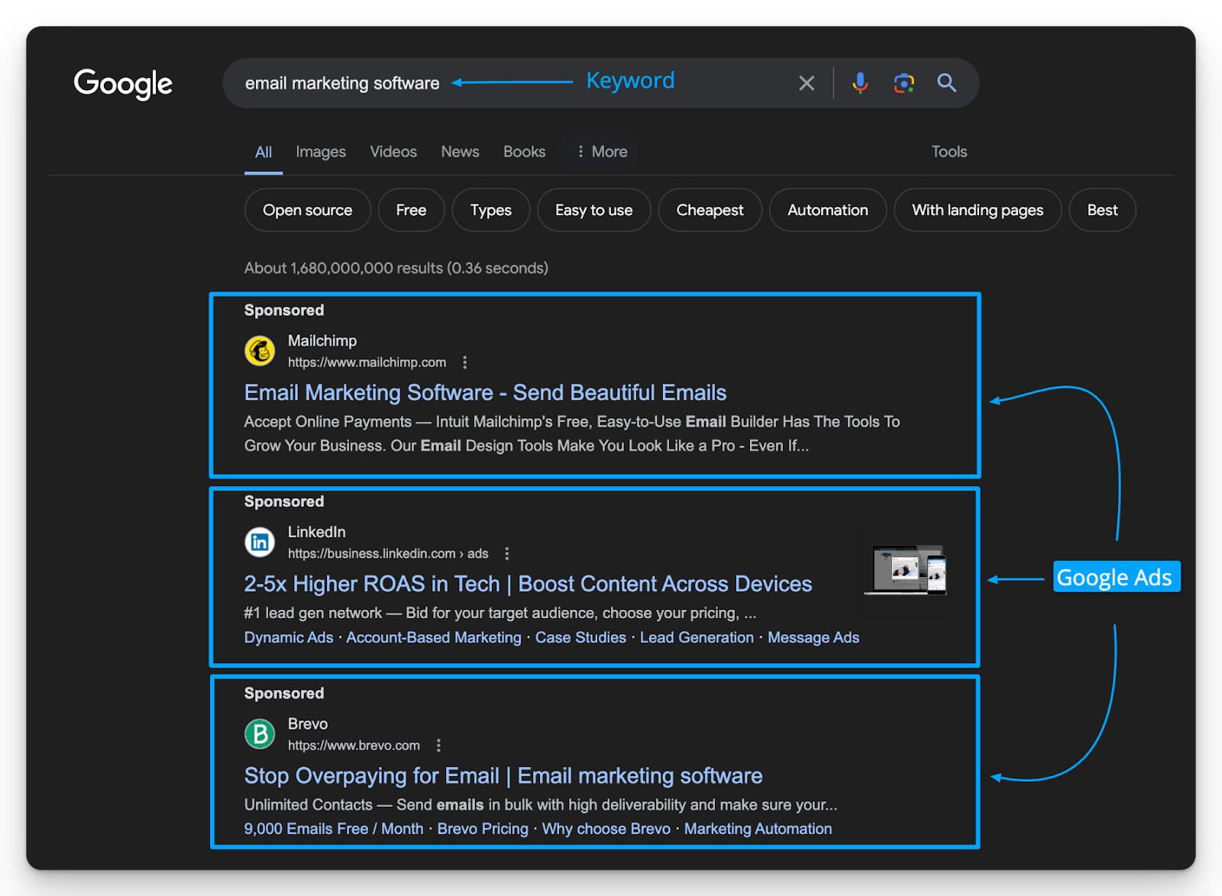Clear the search query with X icon
Image resolution: width=1222 pixels, height=896 pixels.
(x=807, y=83)
